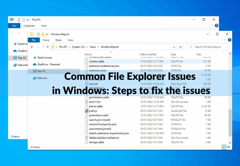
Task: Click the Properties icon on the quick access toolbar
Action: click(x=38, y=34)
